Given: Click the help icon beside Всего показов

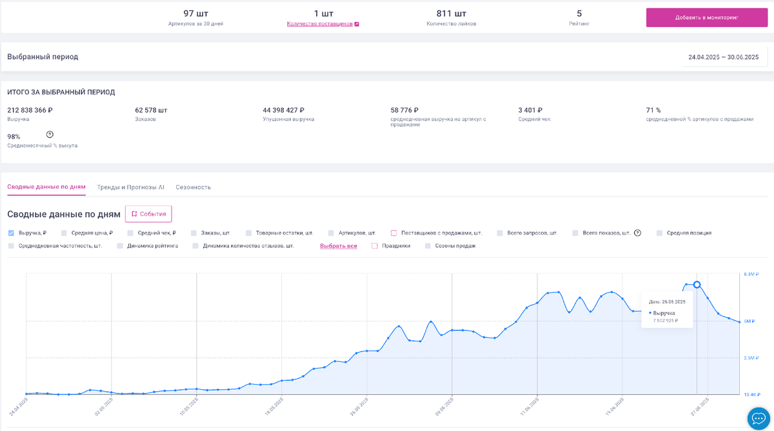Looking at the screenshot, I should (637, 233).
